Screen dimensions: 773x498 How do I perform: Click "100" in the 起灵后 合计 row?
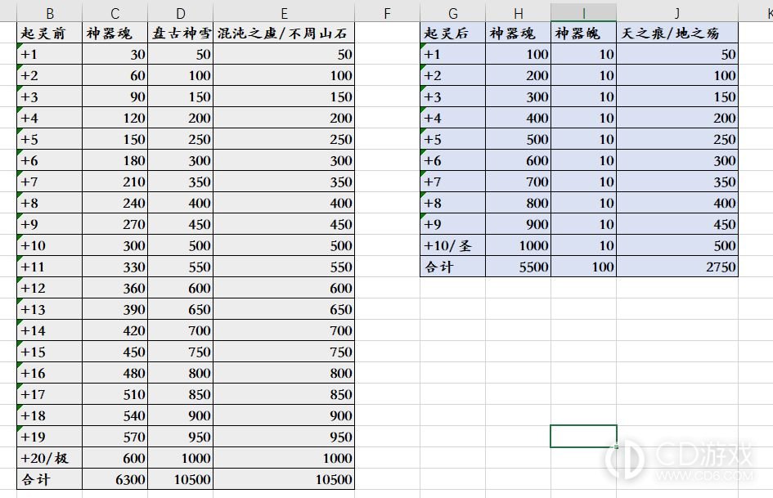(x=584, y=267)
